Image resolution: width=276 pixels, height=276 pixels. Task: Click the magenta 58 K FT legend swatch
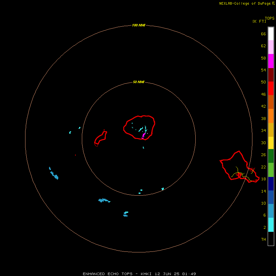click(x=271, y=61)
